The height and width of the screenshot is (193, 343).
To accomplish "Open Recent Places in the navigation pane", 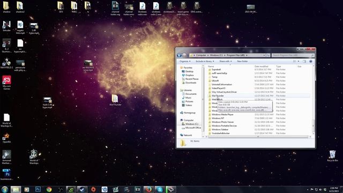I will click(x=190, y=79).
